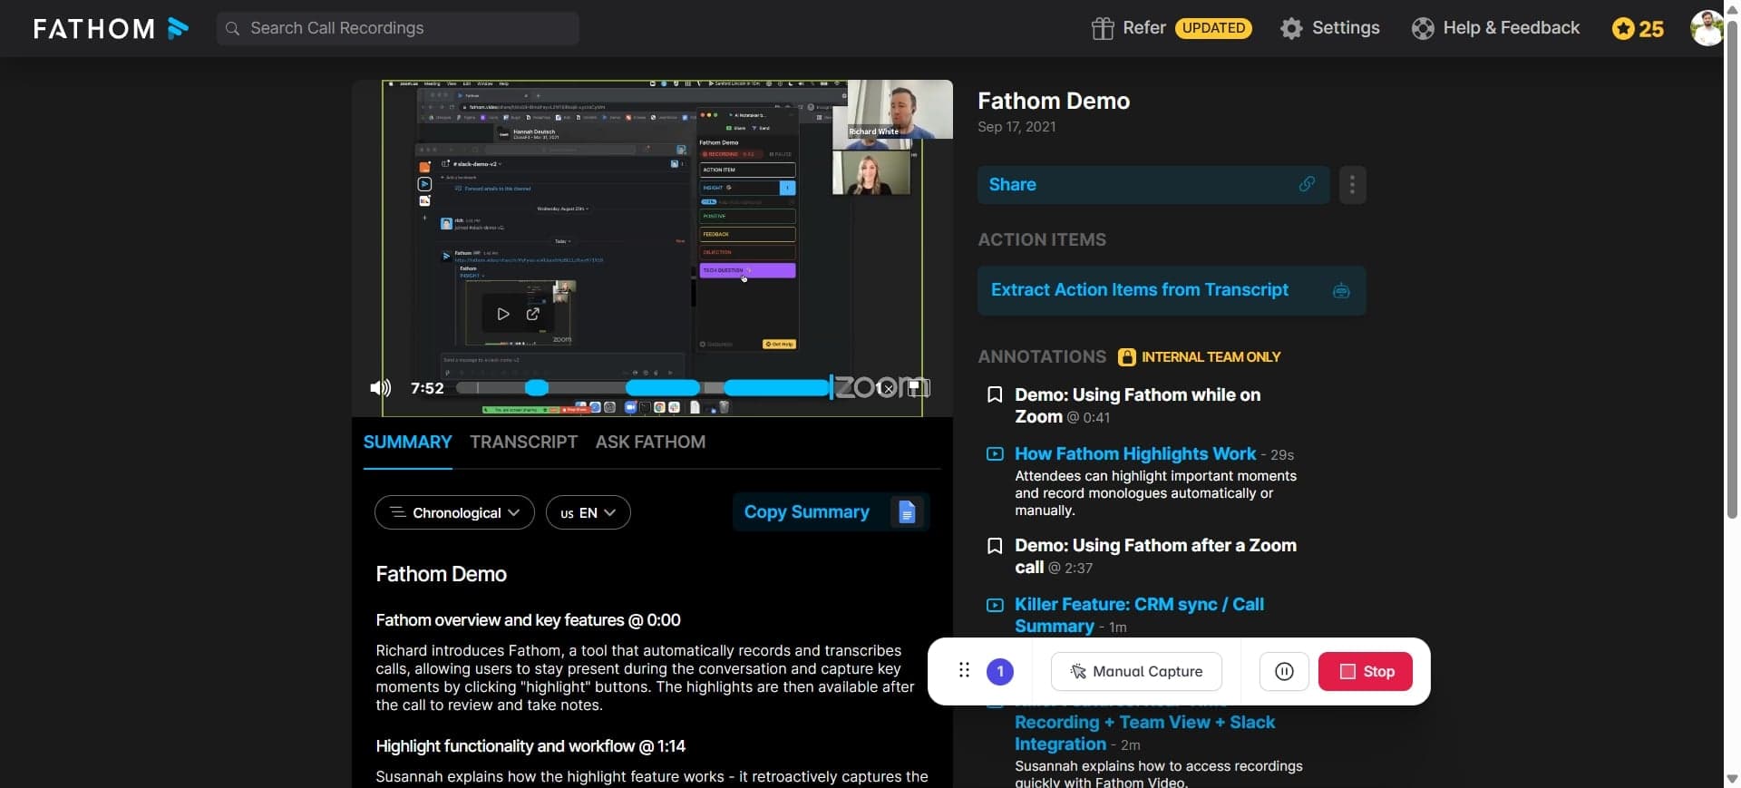This screenshot has width=1741, height=788.
Task: Click the gold star points badge
Action: tap(1638, 29)
